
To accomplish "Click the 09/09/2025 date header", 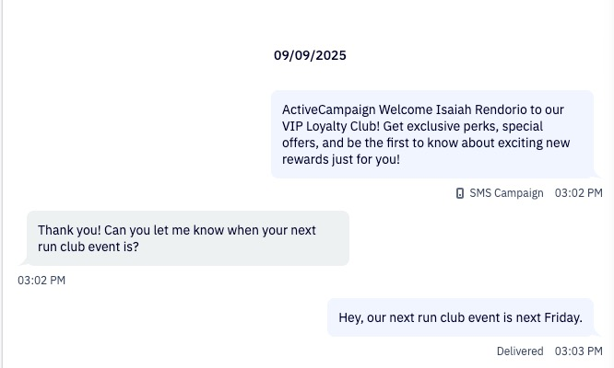I will point(310,55).
